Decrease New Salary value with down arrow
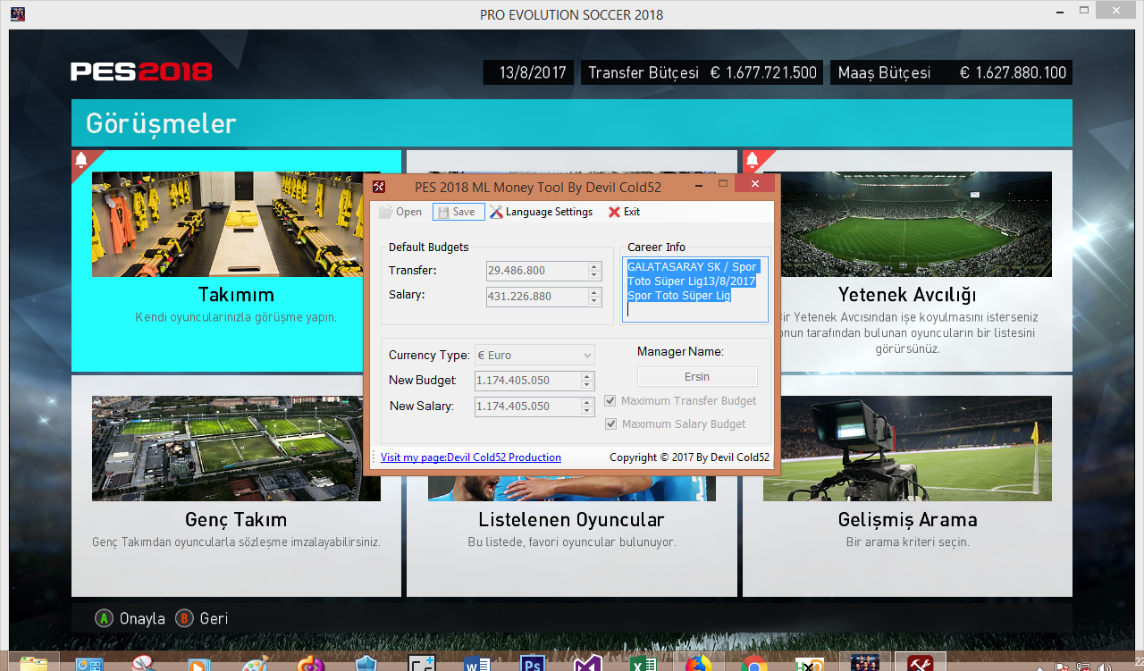 click(x=587, y=411)
